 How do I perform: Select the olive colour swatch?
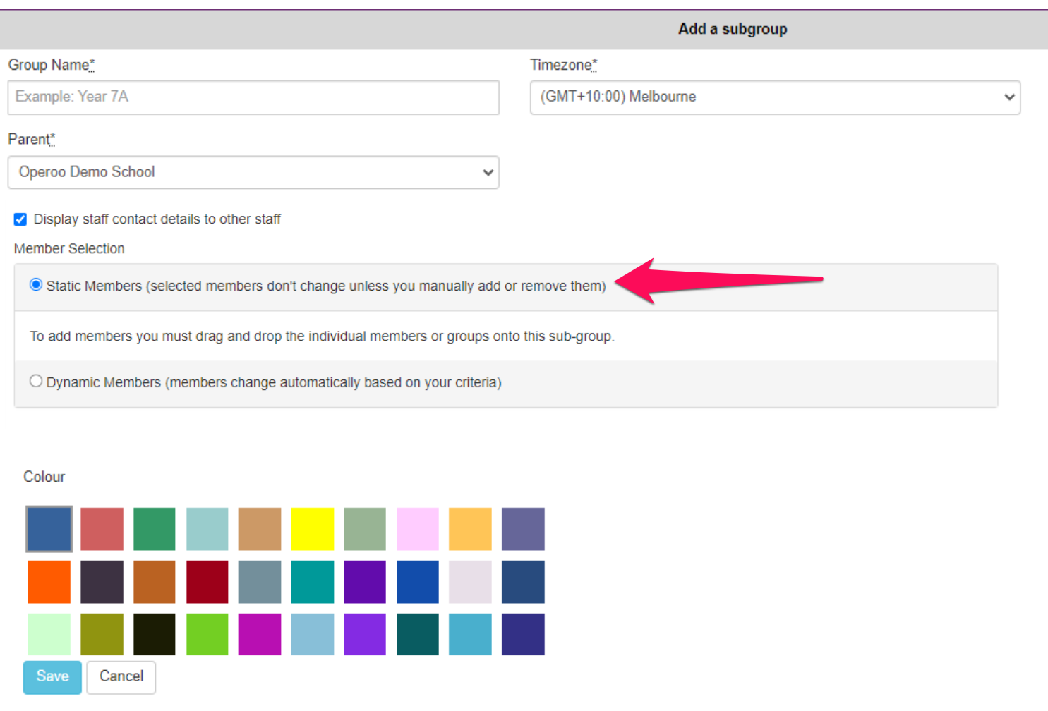coord(102,634)
